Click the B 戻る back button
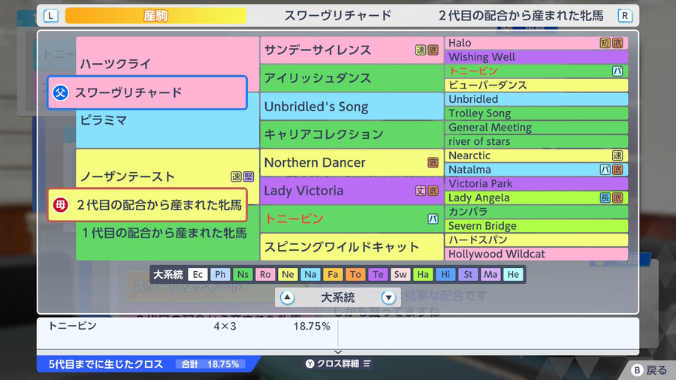The width and height of the screenshot is (676, 380). pyautogui.click(x=649, y=370)
